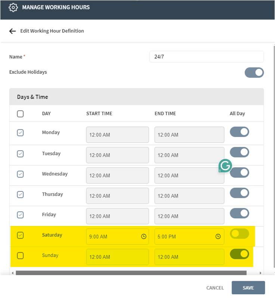This screenshot has width=275, height=298.
Task: Tick the select-all days header checkbox
Action: point(21,114)
